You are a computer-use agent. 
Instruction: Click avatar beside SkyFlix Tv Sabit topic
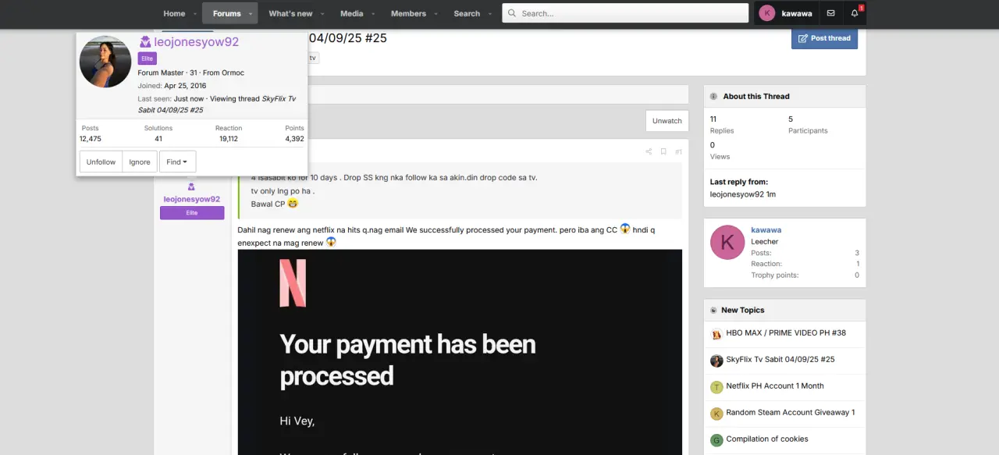point(716,361)
